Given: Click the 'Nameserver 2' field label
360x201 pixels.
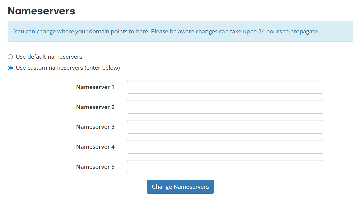Looking at the screenshot, I should click(95, 107).
